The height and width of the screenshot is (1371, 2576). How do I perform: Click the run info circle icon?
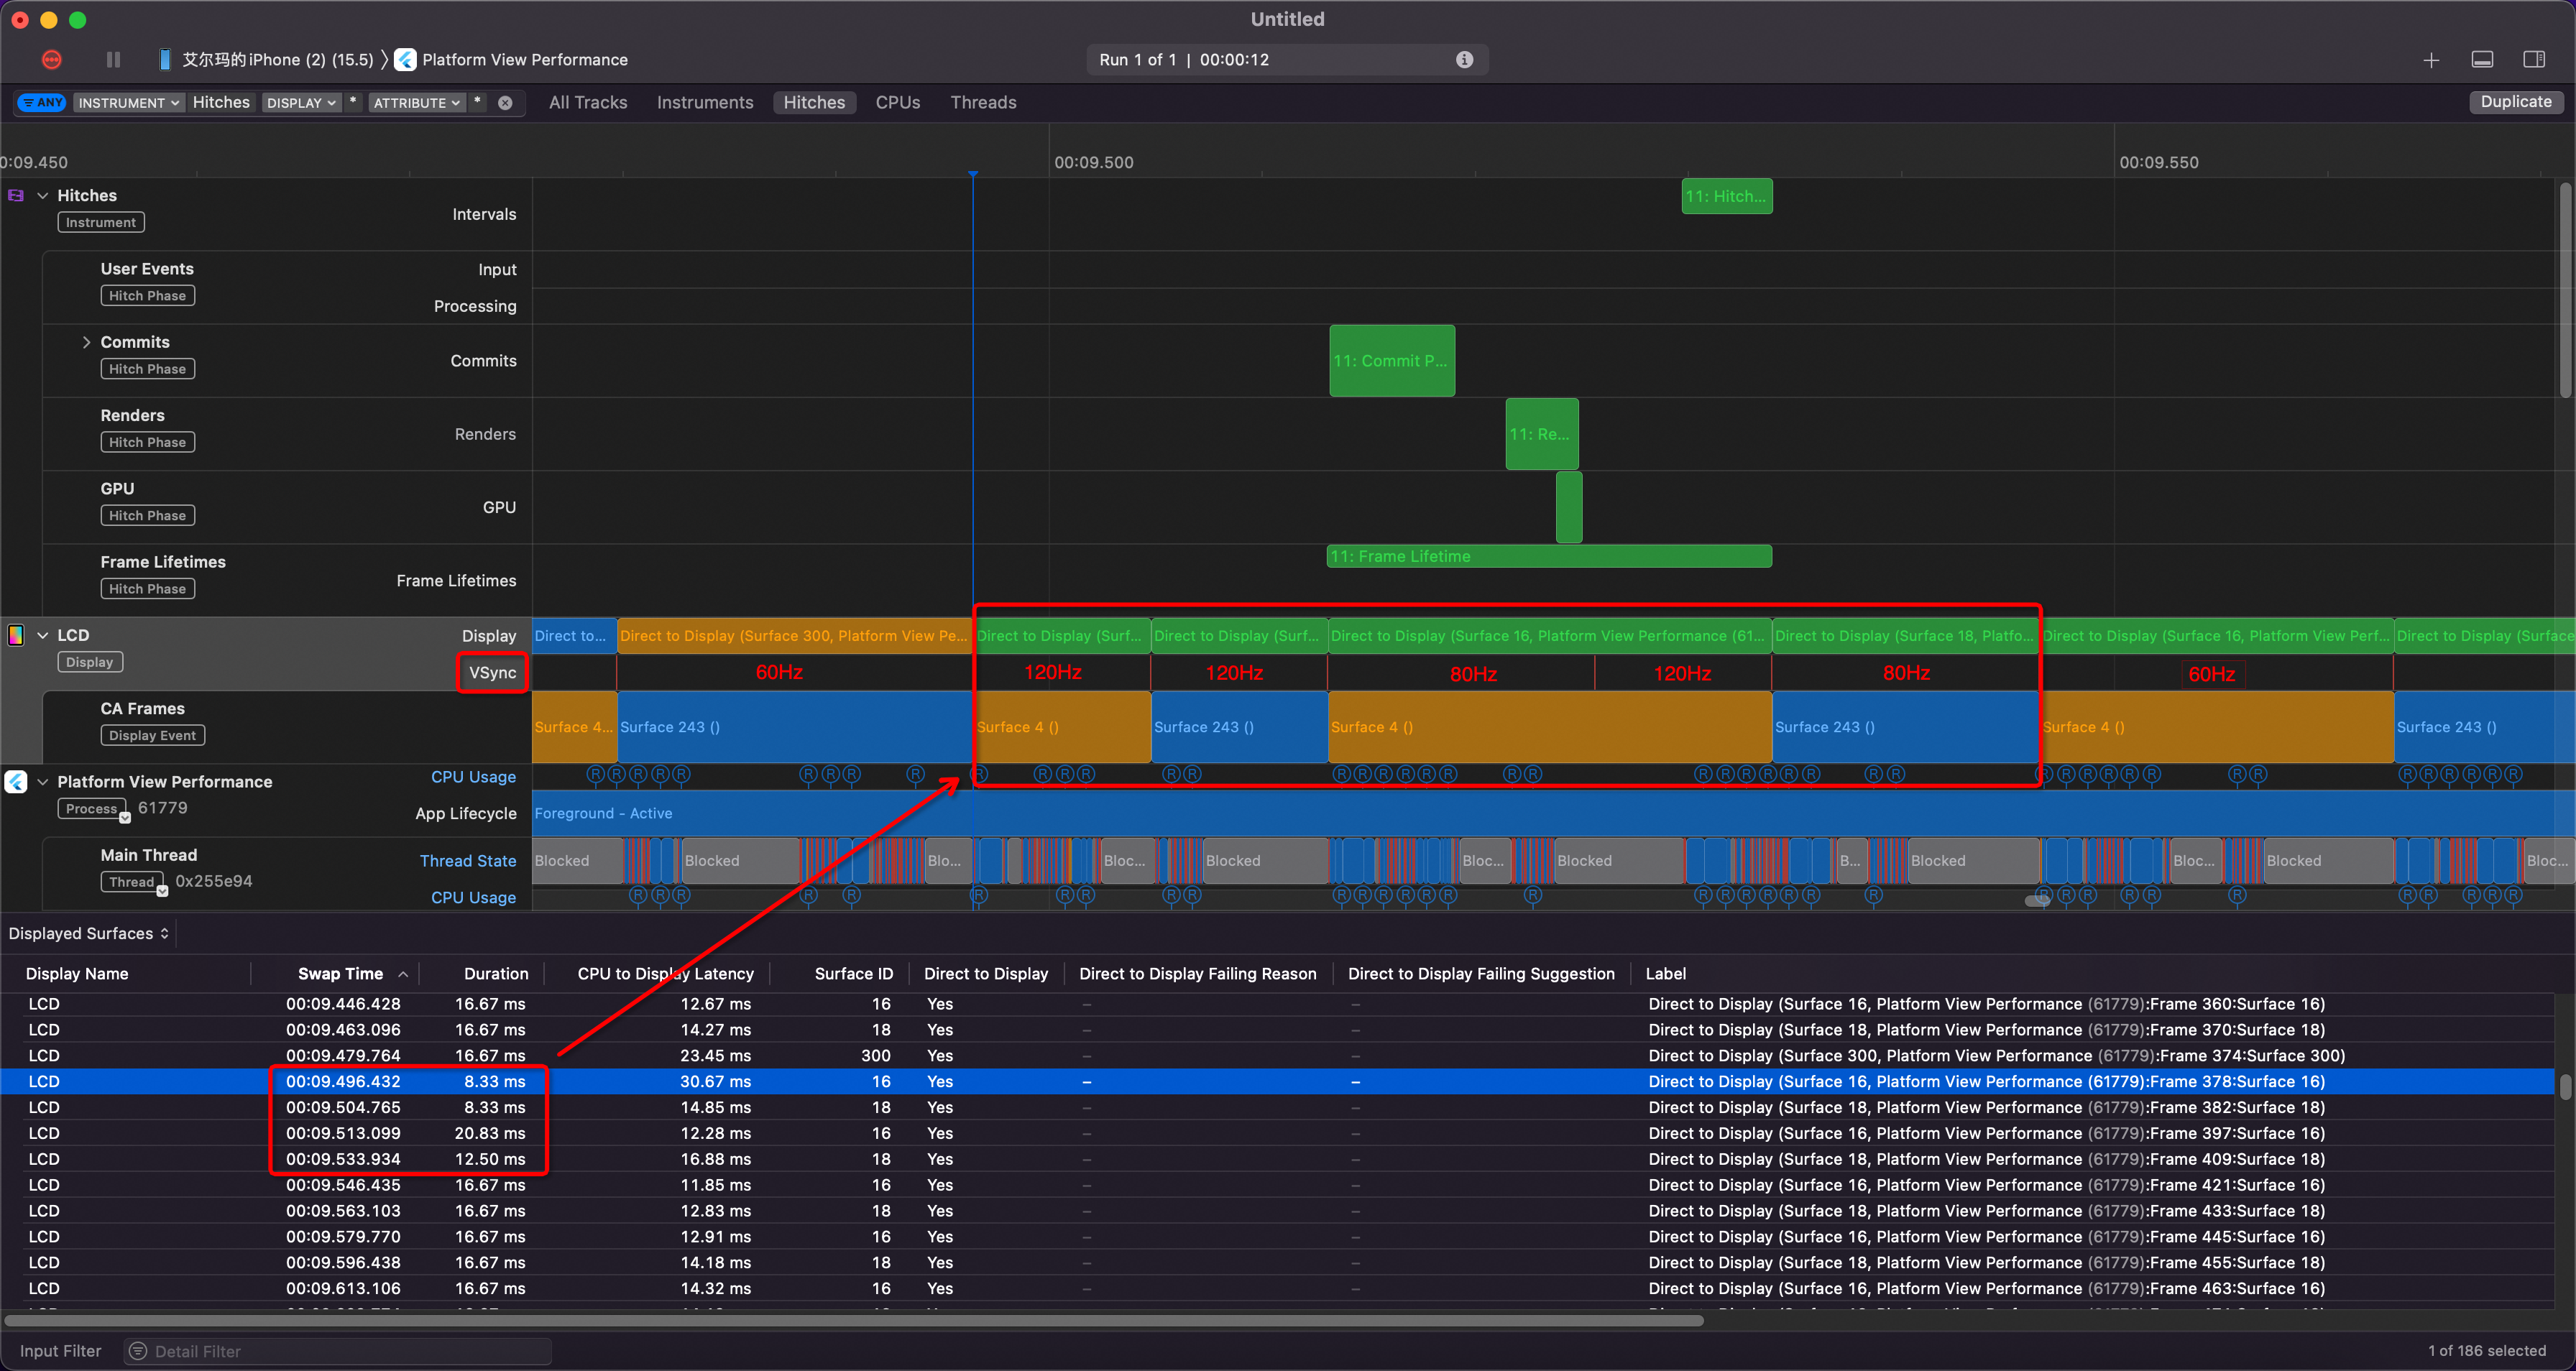click(x=1464, y=60)
